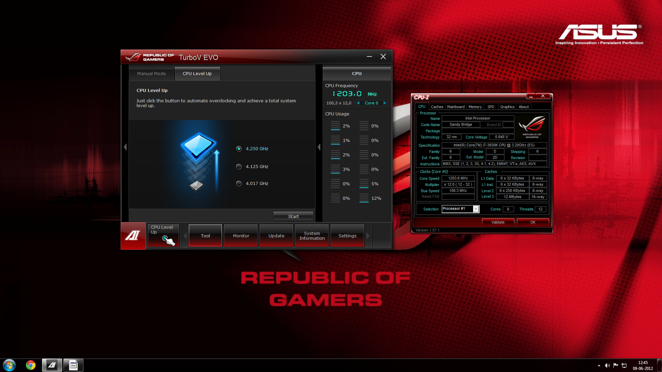The width and height of the screenshot is (662, 372).
Task: Open the volume control in tray
Action: point(607,365)
